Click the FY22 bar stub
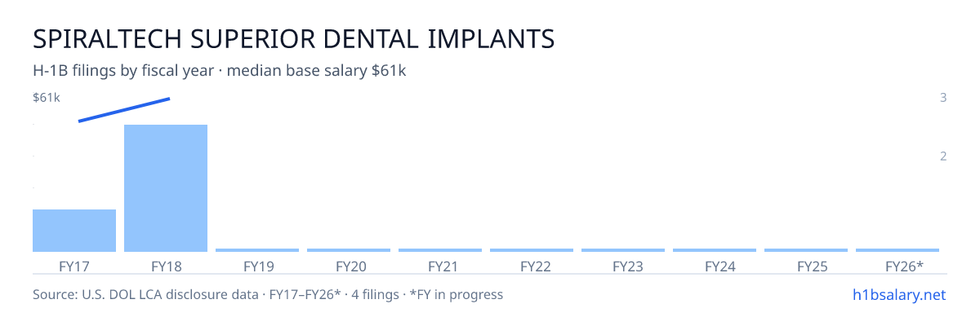 [x=532, y=250]
